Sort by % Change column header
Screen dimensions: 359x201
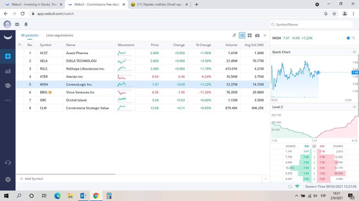tap(203, 45)
